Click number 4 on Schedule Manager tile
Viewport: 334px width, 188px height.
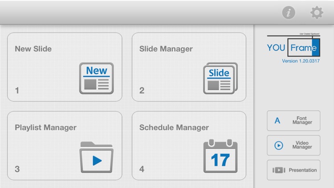coord(142,169)
